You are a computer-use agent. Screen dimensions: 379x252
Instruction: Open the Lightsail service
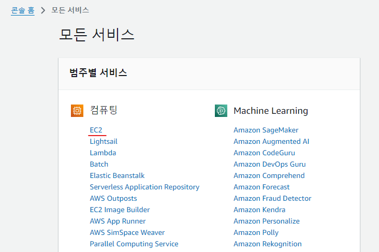[104, 141]
